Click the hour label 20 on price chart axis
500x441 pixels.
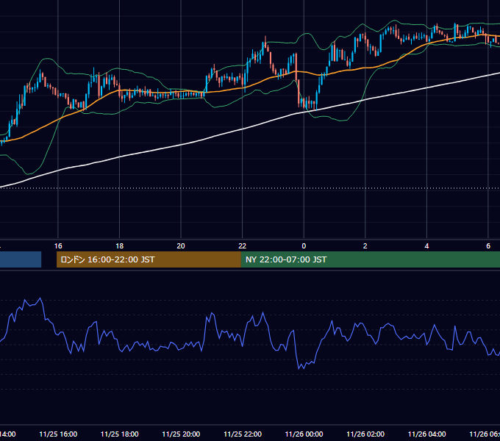coord(181,246)
